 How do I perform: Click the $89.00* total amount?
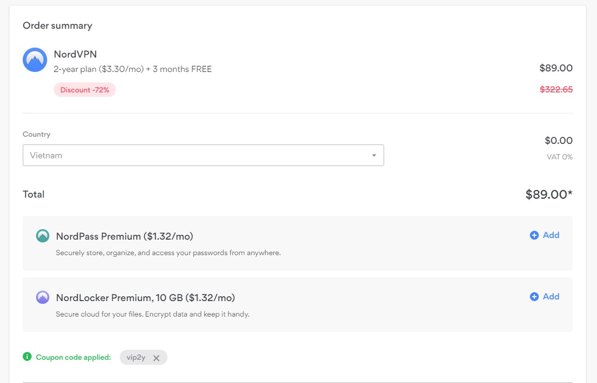click(549, 194)
